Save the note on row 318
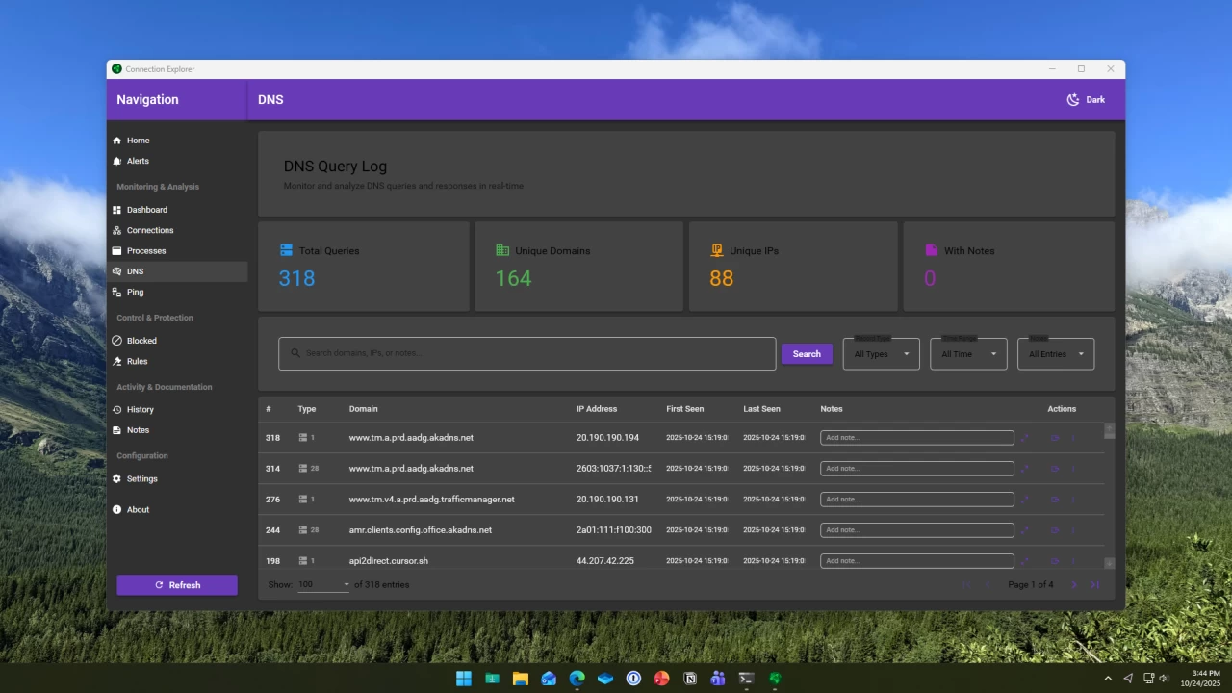The image size is (1232, 693). [x=1024, y=437]
